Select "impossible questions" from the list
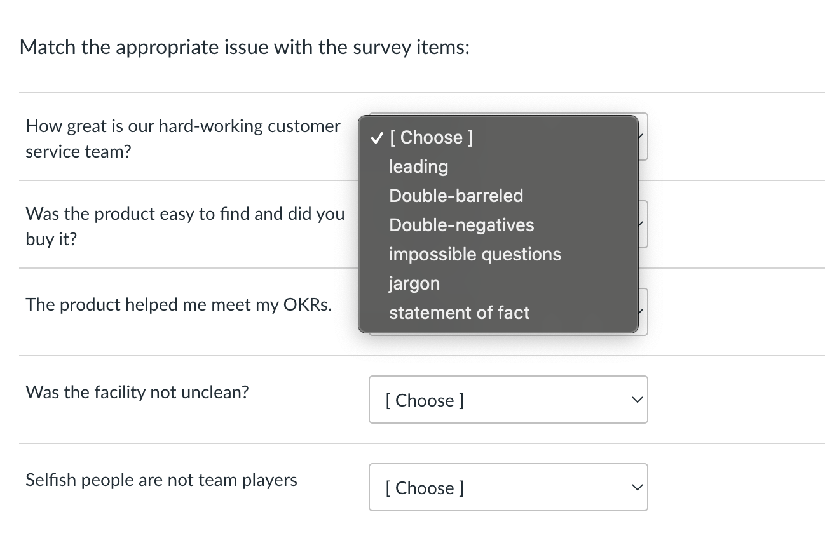The image size is (825, 545). 475,254
